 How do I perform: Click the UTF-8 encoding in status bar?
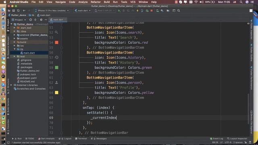tap(228, 142)
